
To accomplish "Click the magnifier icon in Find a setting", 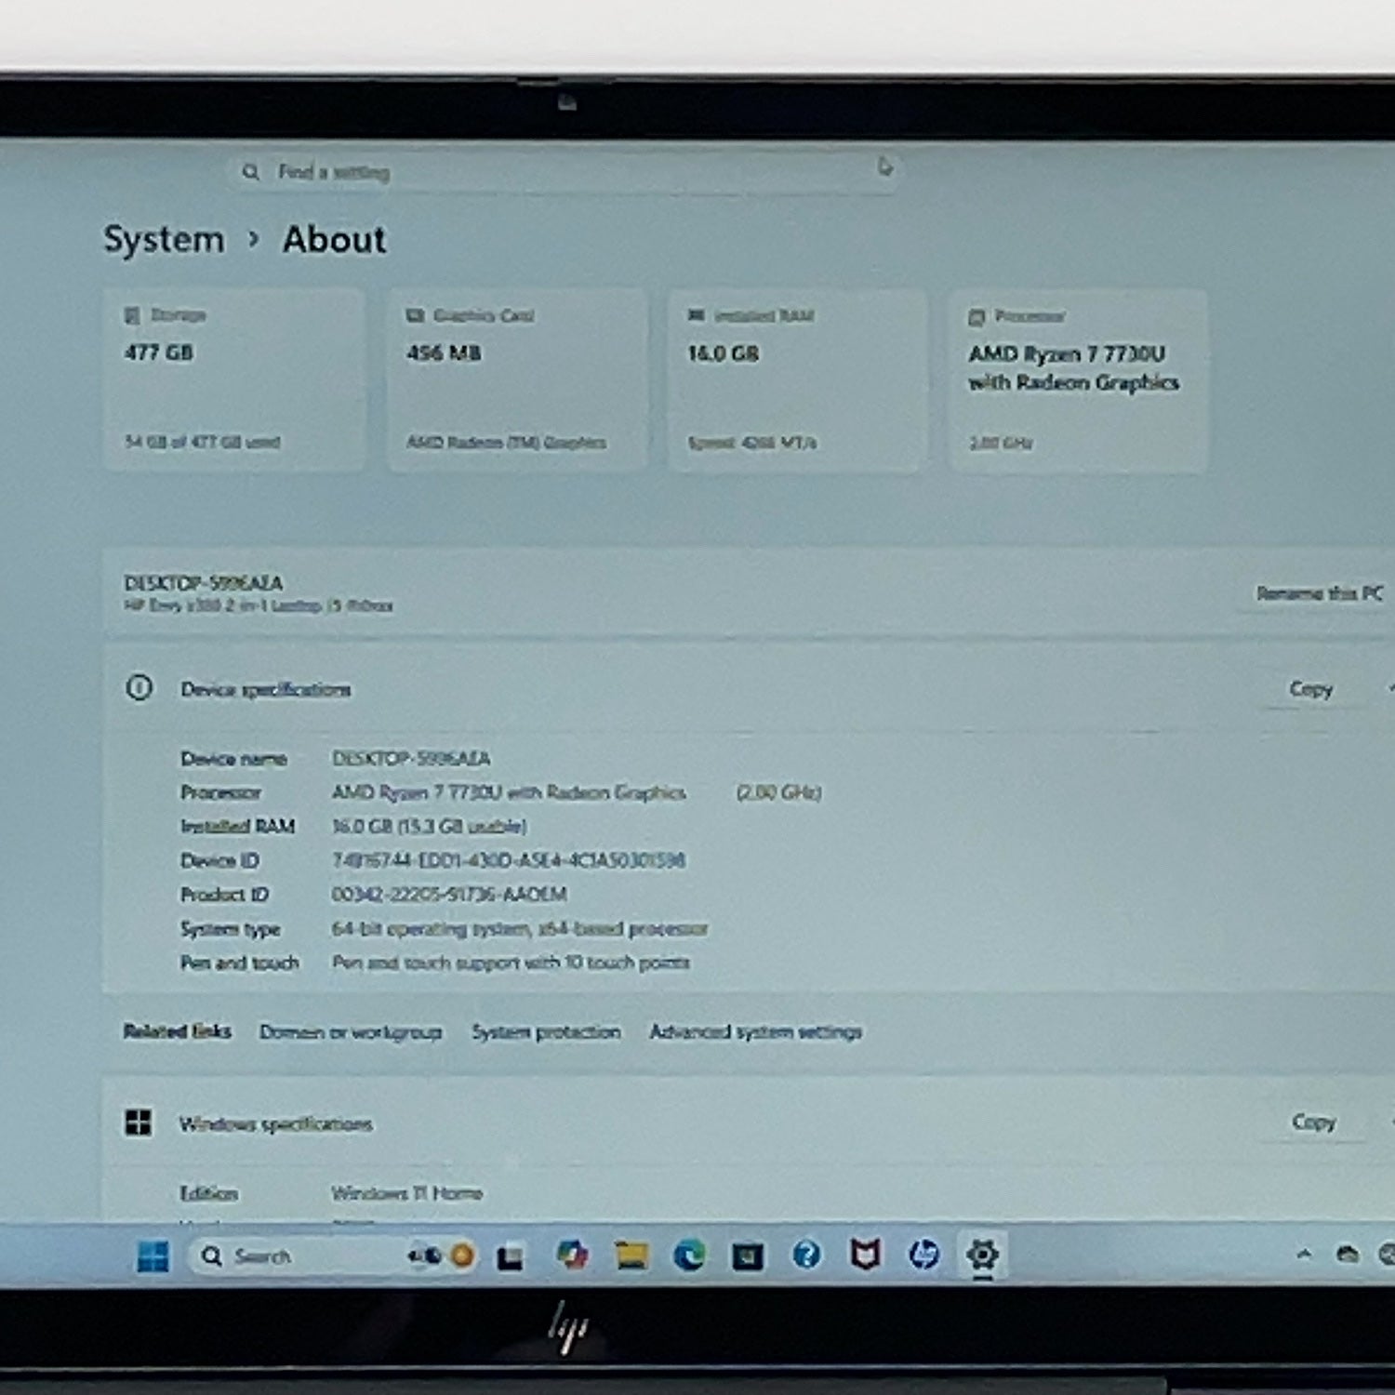I will [251, 172].
